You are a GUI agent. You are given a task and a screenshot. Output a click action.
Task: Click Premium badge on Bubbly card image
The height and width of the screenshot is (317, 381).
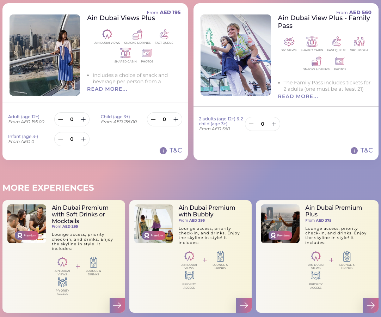[154, 235]
